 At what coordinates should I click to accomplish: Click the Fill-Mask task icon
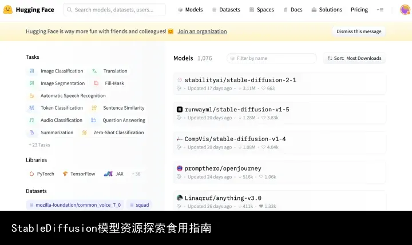(96, 83)
